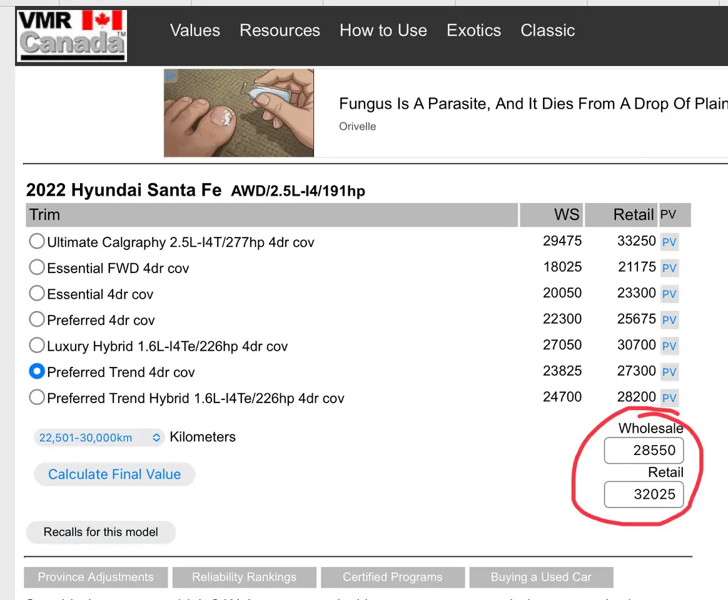Viewport: 728px width, 600px height.
Task: Click WS value 24700
Action: tap(562, 397)
